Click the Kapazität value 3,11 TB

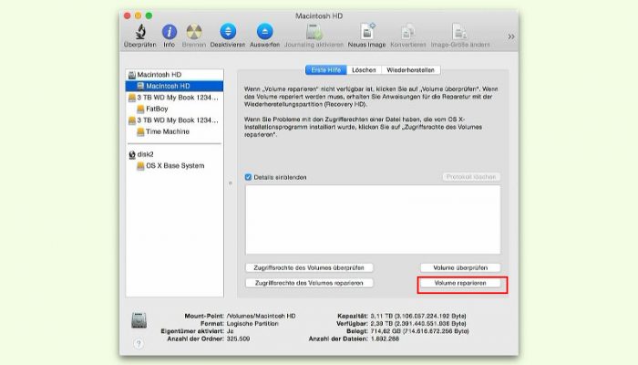pos(418,316)
